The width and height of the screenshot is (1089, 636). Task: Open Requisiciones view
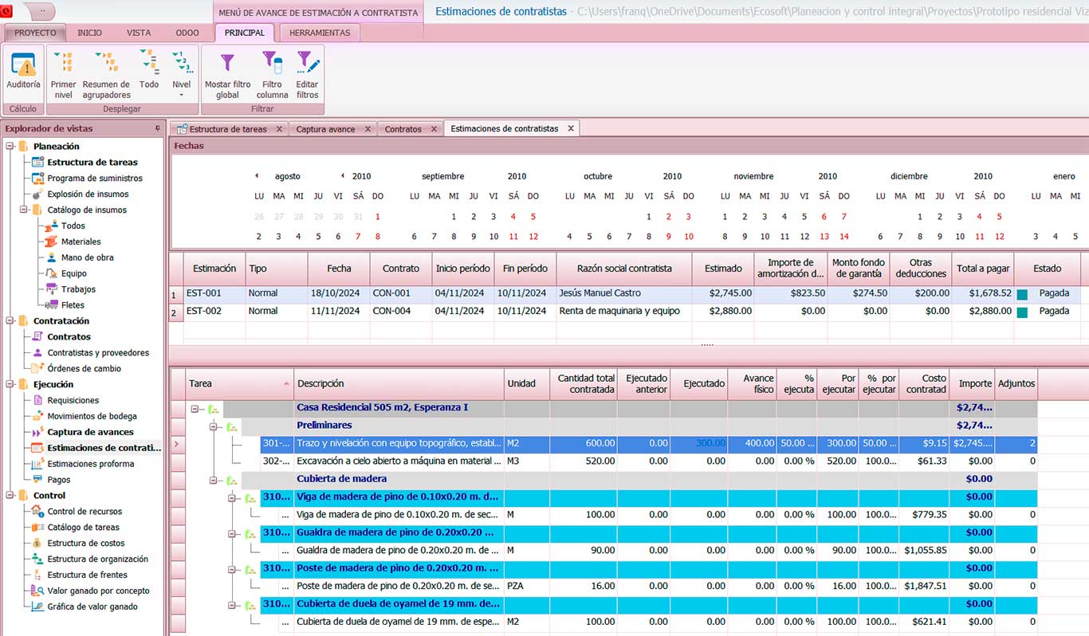click(x=73, y=400)
